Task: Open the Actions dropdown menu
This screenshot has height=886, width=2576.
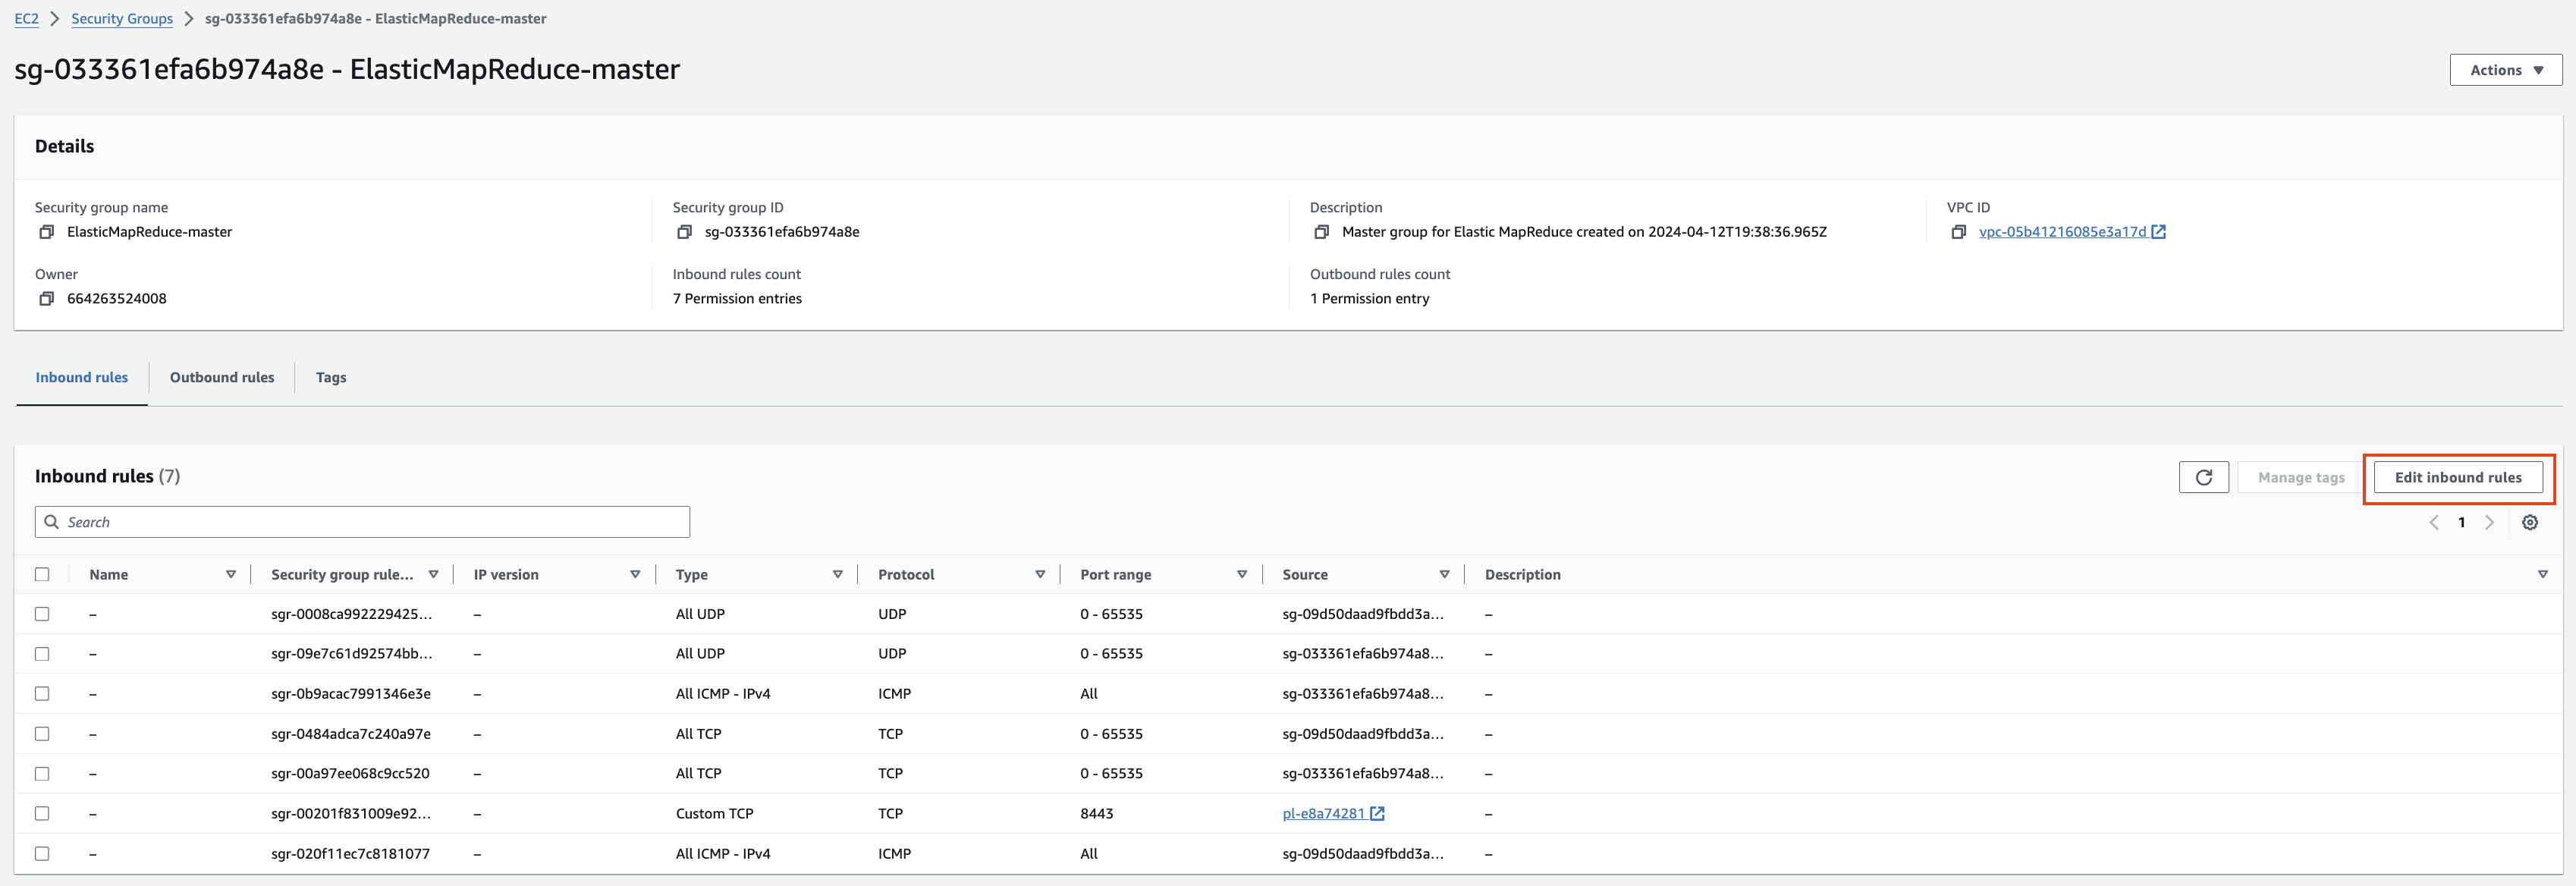Action: point(2505,70)
